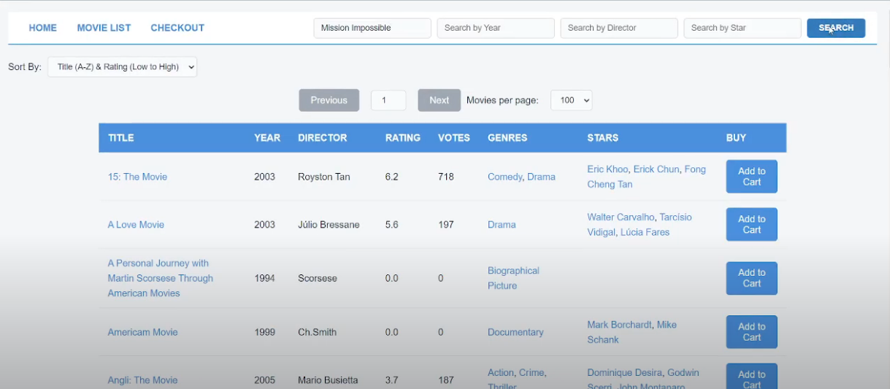Focus the Search by Director field
Screen dimensions: 890x389
pos(619,28)
